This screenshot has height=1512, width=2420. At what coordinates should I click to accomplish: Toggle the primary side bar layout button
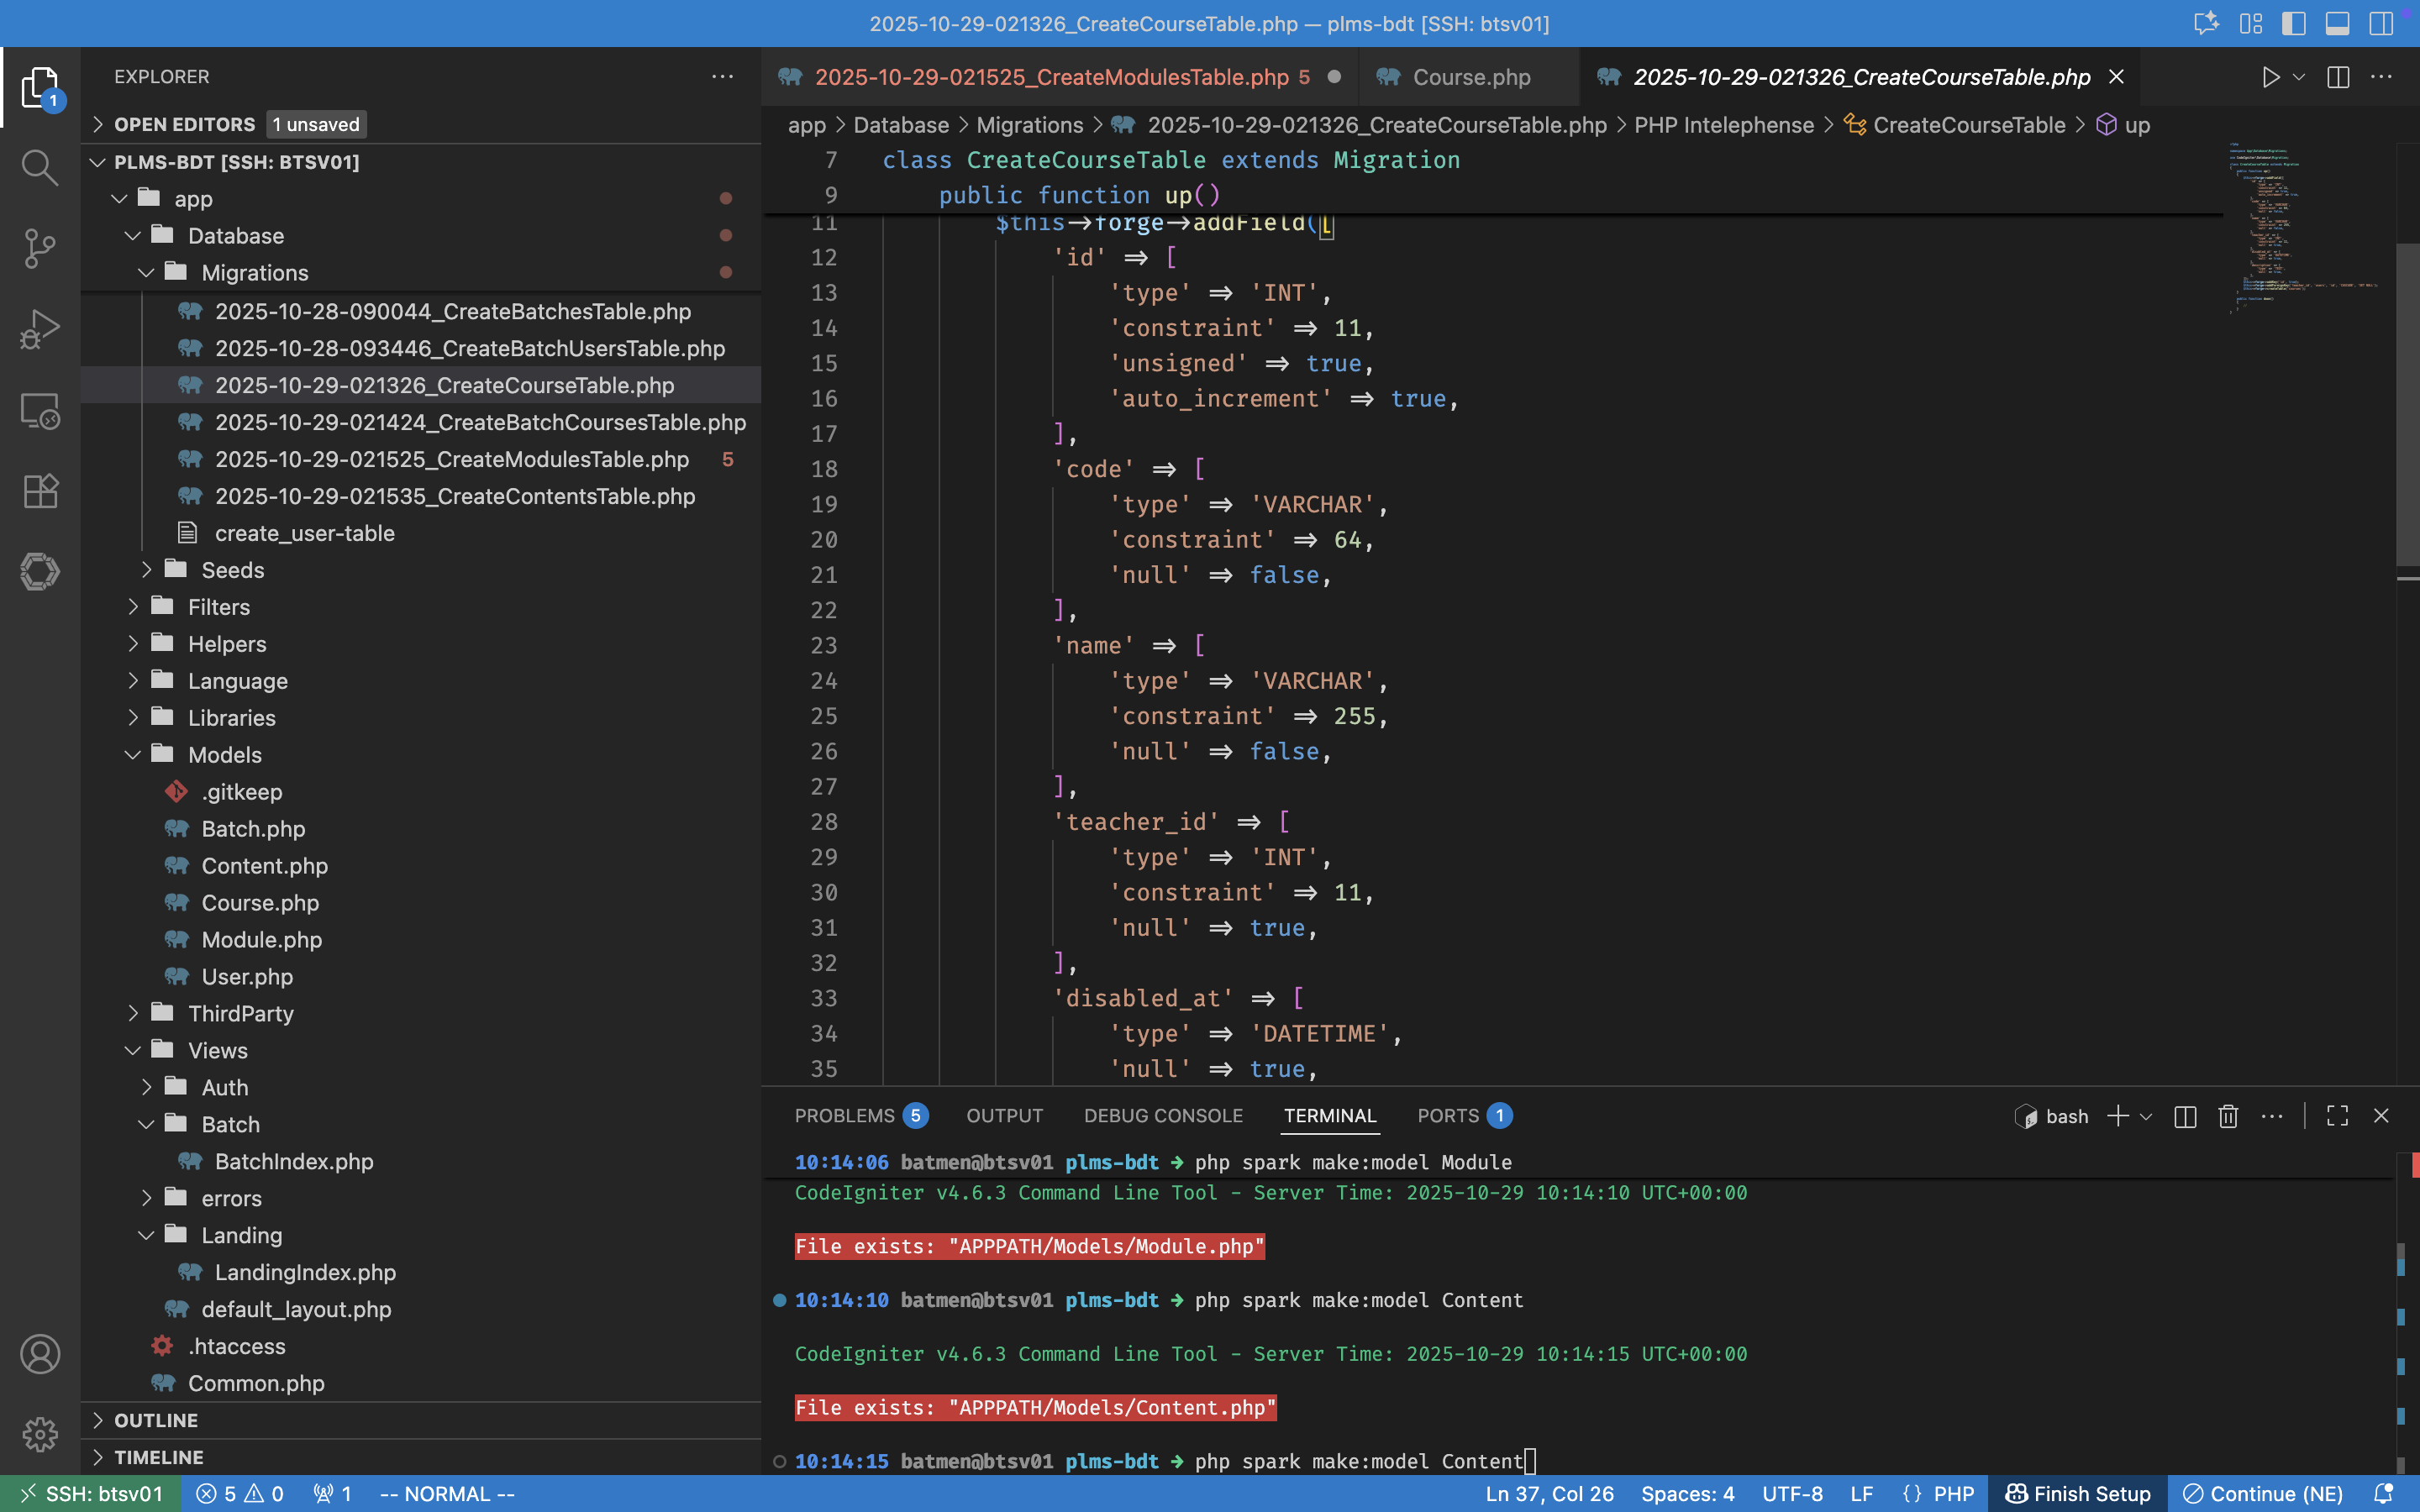pyautogui.click(x=2294, y=23)
